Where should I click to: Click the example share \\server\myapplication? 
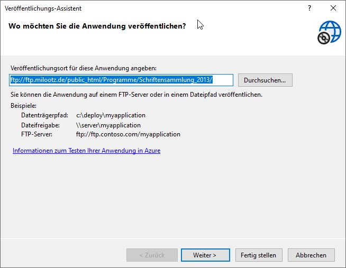pos(108,125)
